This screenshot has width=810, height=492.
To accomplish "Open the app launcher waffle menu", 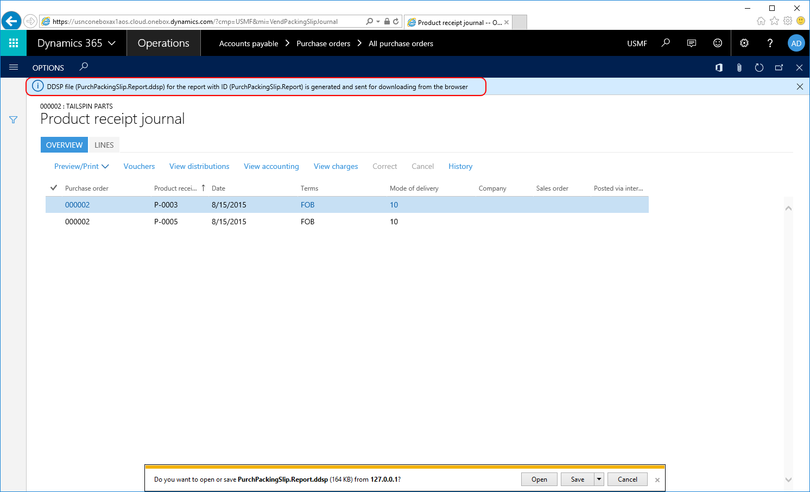I will point(14,43).
